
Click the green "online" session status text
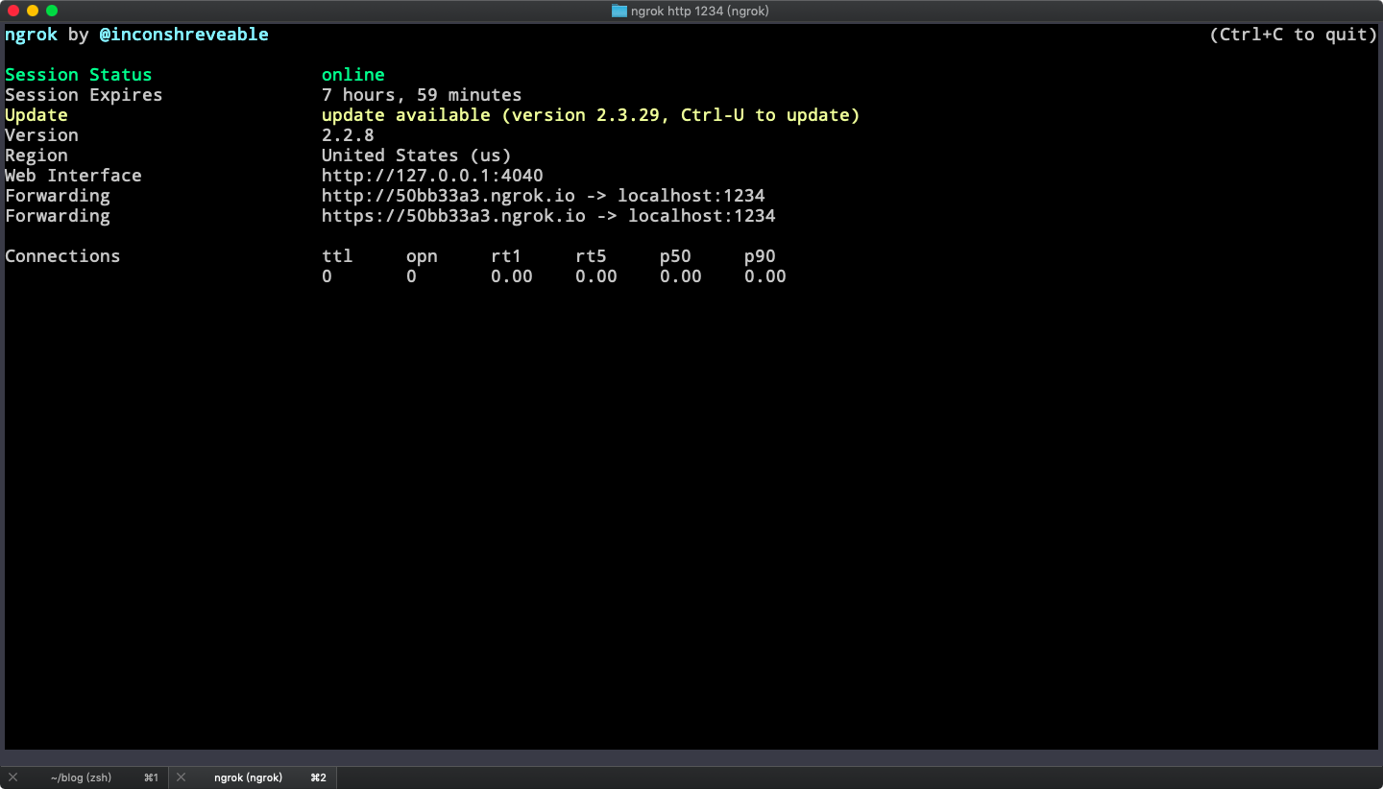point(352,75)
